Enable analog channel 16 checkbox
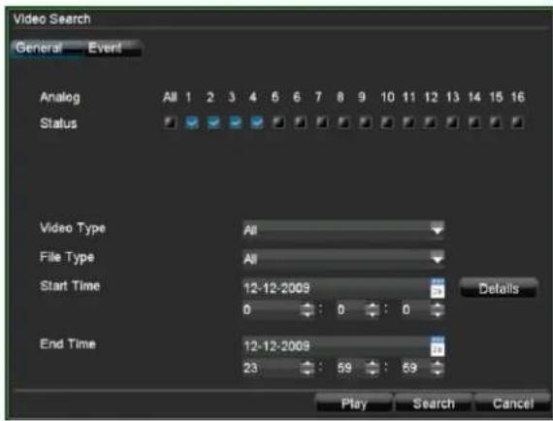Image resolution: width=553 pixels, height=421 pixels. 517,122
